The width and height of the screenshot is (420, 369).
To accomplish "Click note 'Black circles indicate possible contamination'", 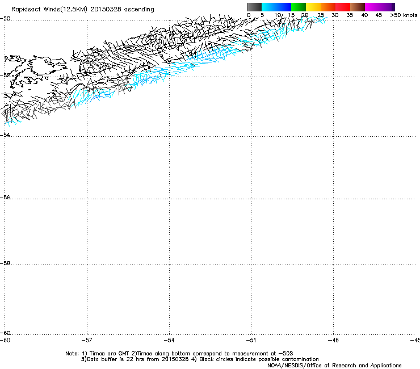I will [259, 359].
